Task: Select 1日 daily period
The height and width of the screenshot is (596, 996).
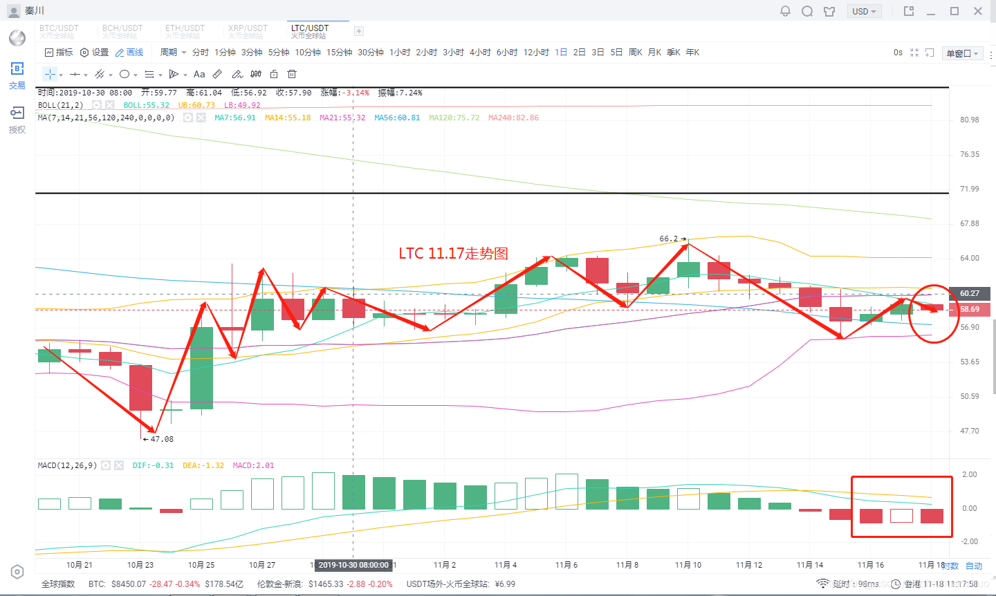Action: coord(561,53)
